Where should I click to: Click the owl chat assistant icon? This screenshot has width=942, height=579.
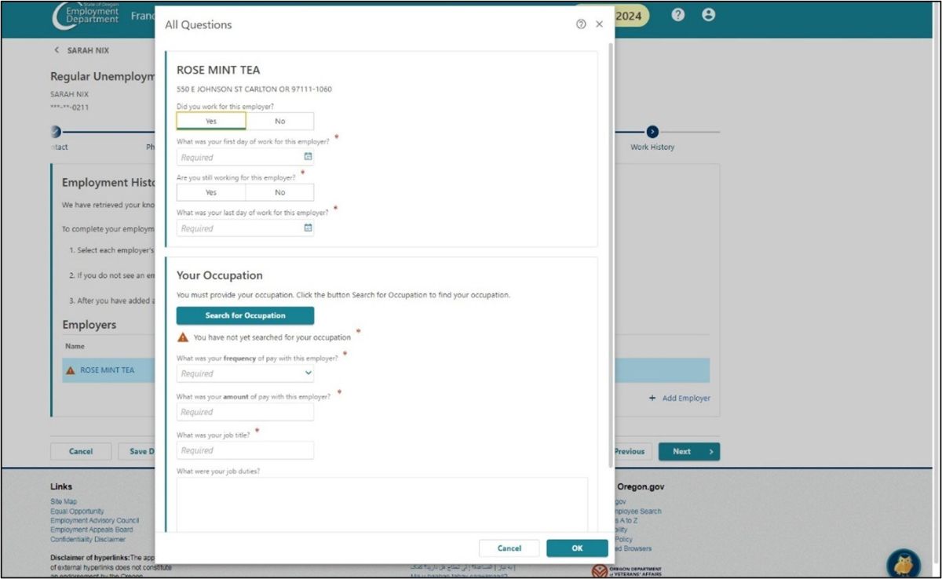click(903, 563)
